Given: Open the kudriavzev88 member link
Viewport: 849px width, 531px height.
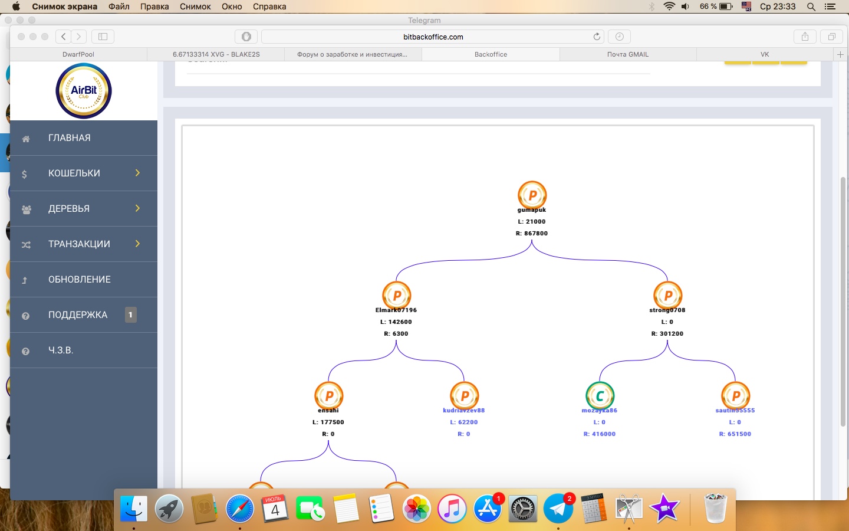Looking at the screenshot, I should (x=464, y=410).
